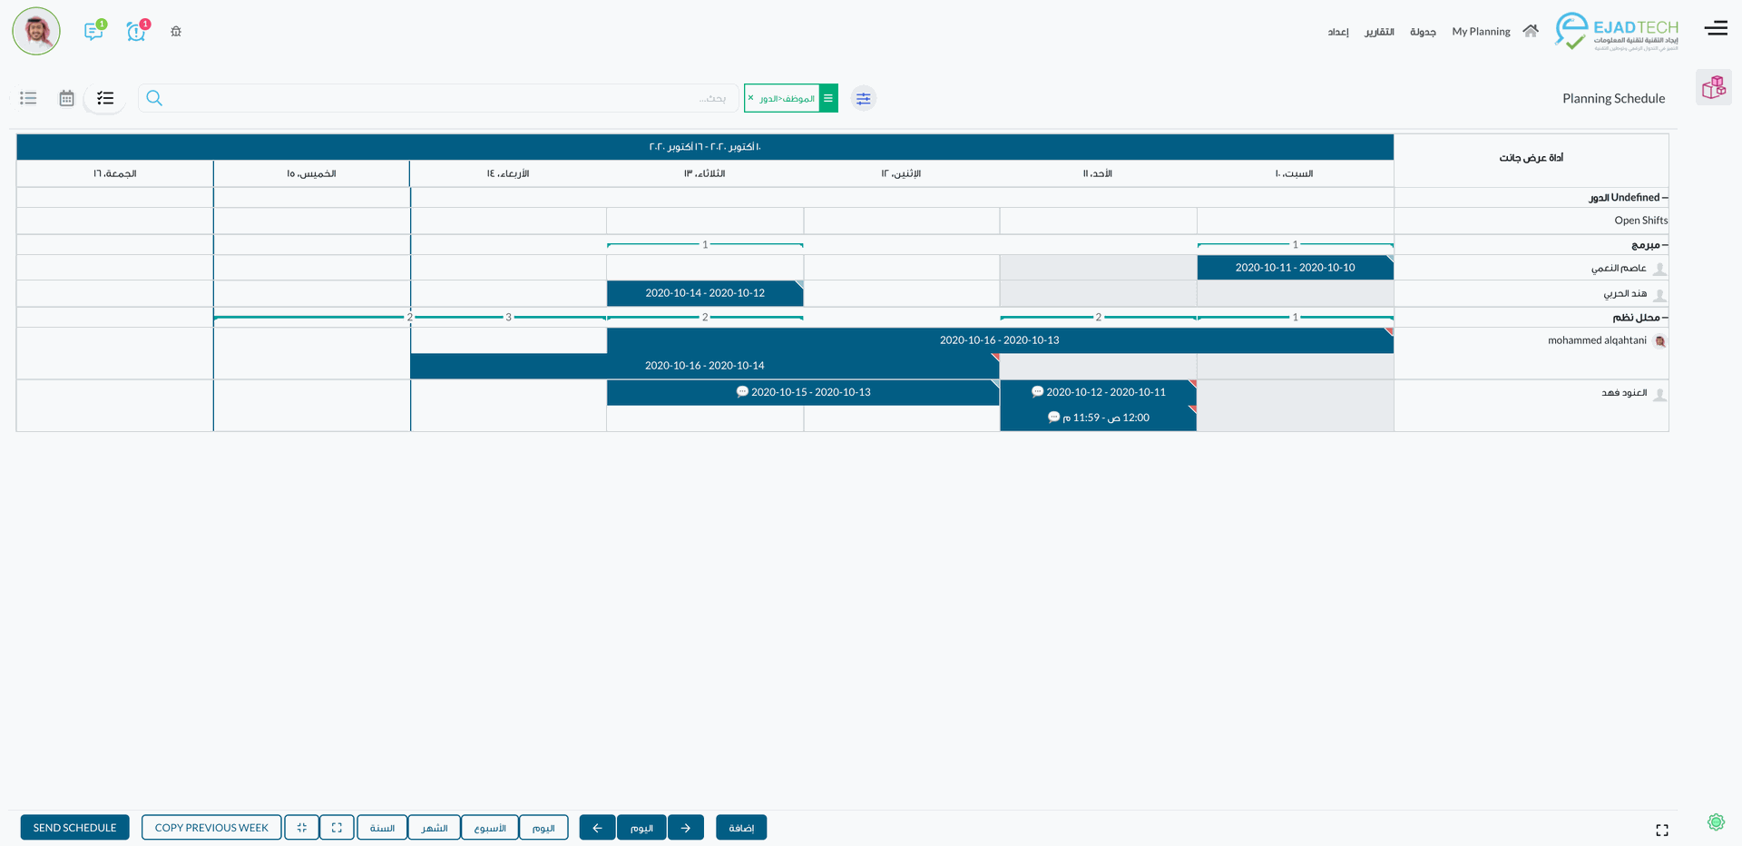Screen dimensions: 1742x846
Task: Click the bug debug icon
Action: pyautogui.click(x=176, y=32)
